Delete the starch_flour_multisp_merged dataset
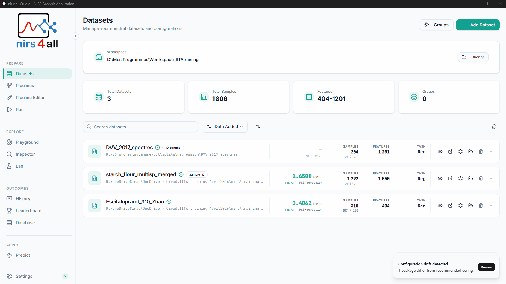506x284 pixels. (x=481, y=178)
